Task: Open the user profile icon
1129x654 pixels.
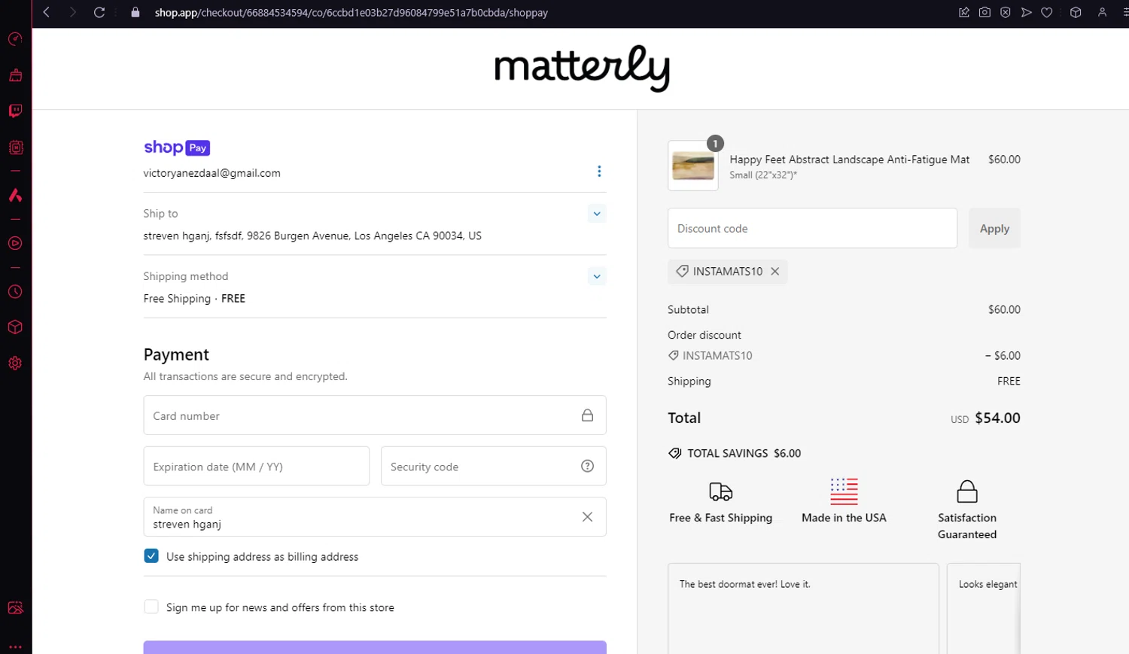Action: (1102, 12)
